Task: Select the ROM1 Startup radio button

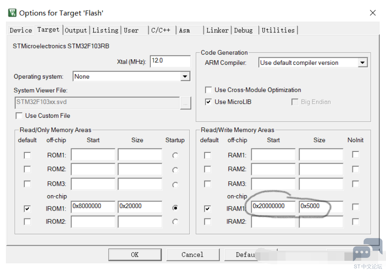Action: [x=175, y=155]
